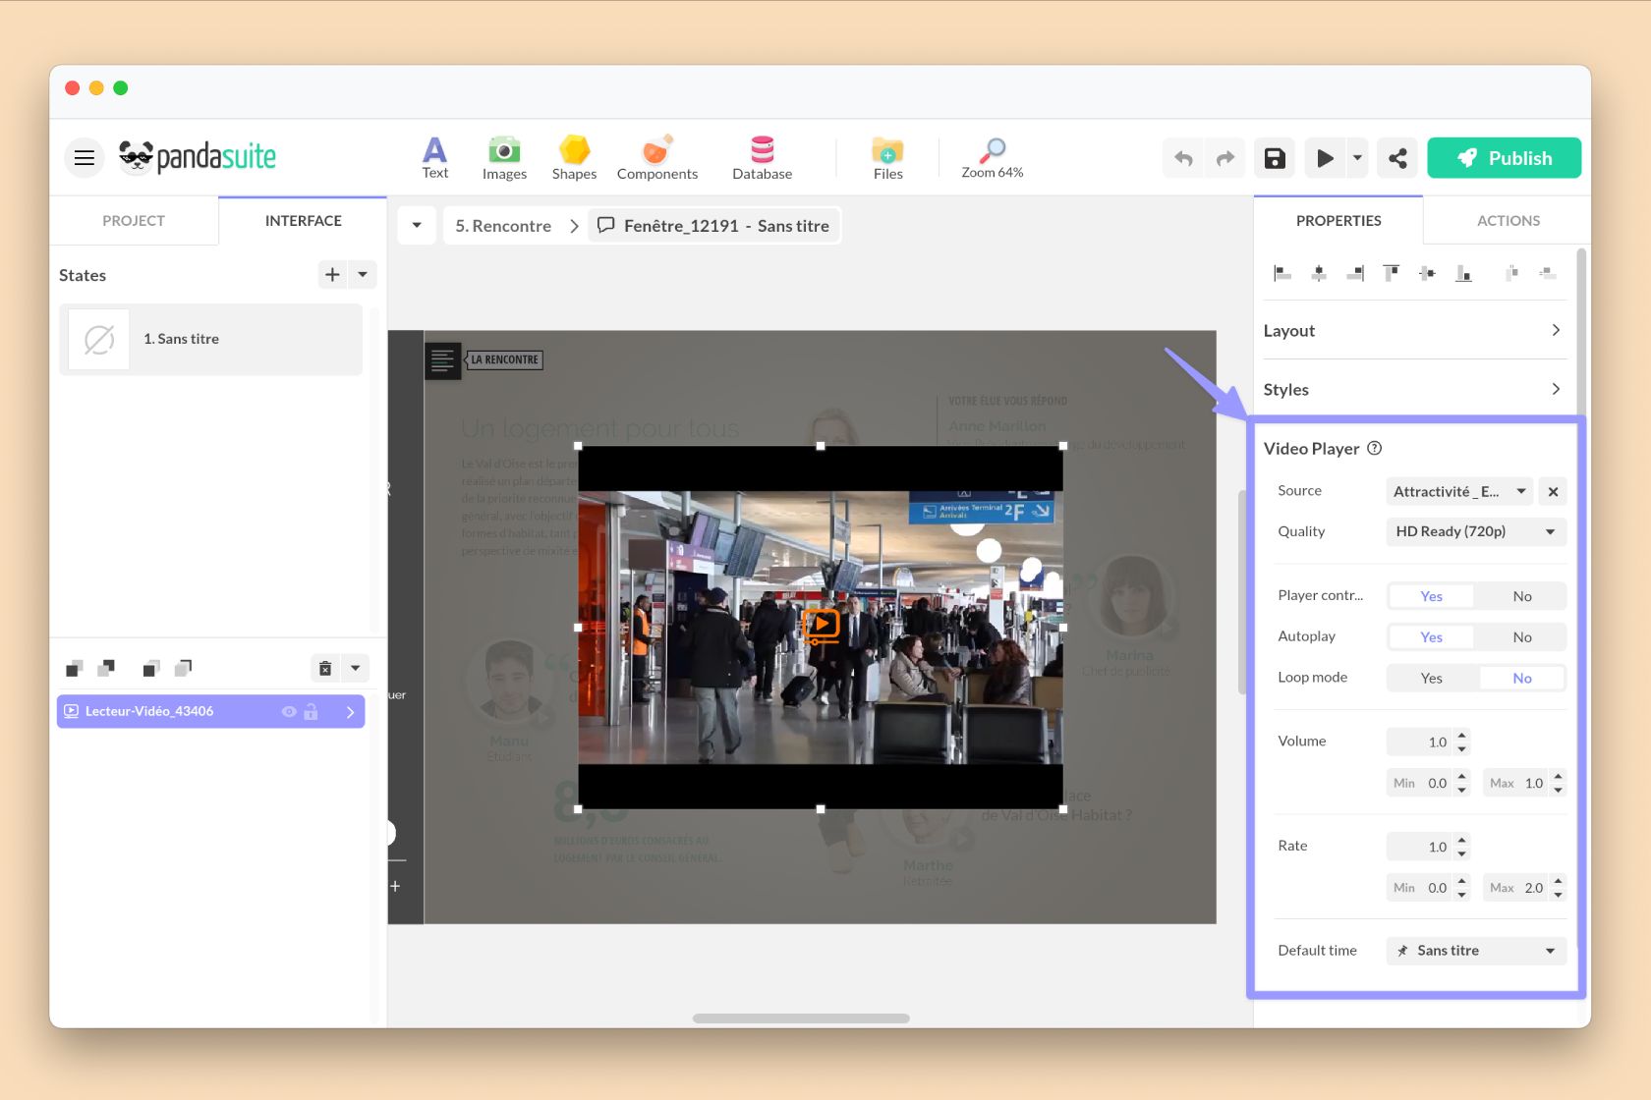Open the Default time dropdown
The height and width of the screenshot is (1100, 1651).
(1474, 950)
